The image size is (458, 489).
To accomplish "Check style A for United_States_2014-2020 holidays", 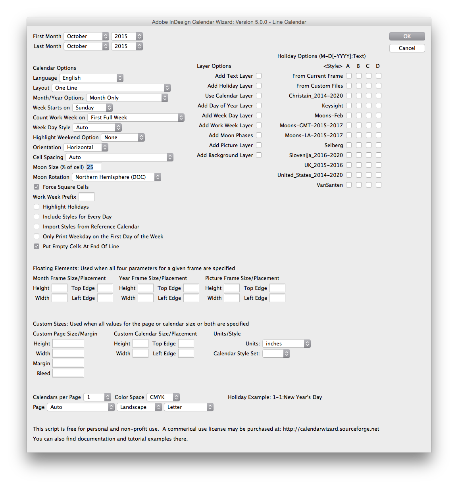I will click(x=349, y=175).
